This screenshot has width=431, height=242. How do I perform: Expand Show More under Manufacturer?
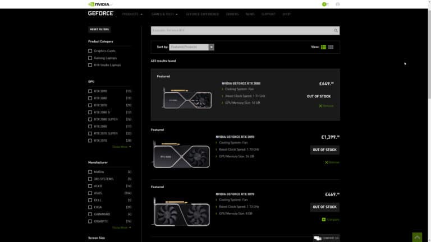click(121, 227)
